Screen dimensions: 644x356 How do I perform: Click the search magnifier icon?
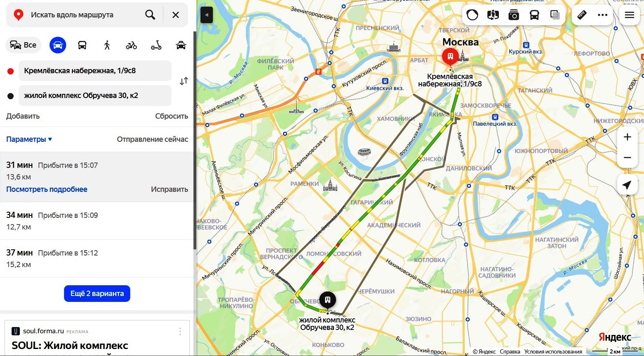click(150, 15)
